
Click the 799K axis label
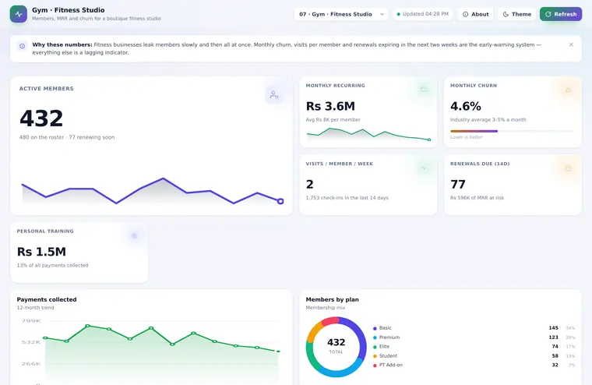coord(31,321)
